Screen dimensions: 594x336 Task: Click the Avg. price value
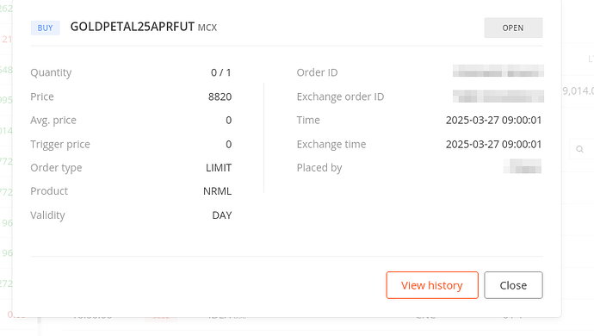tap(228, 121)
